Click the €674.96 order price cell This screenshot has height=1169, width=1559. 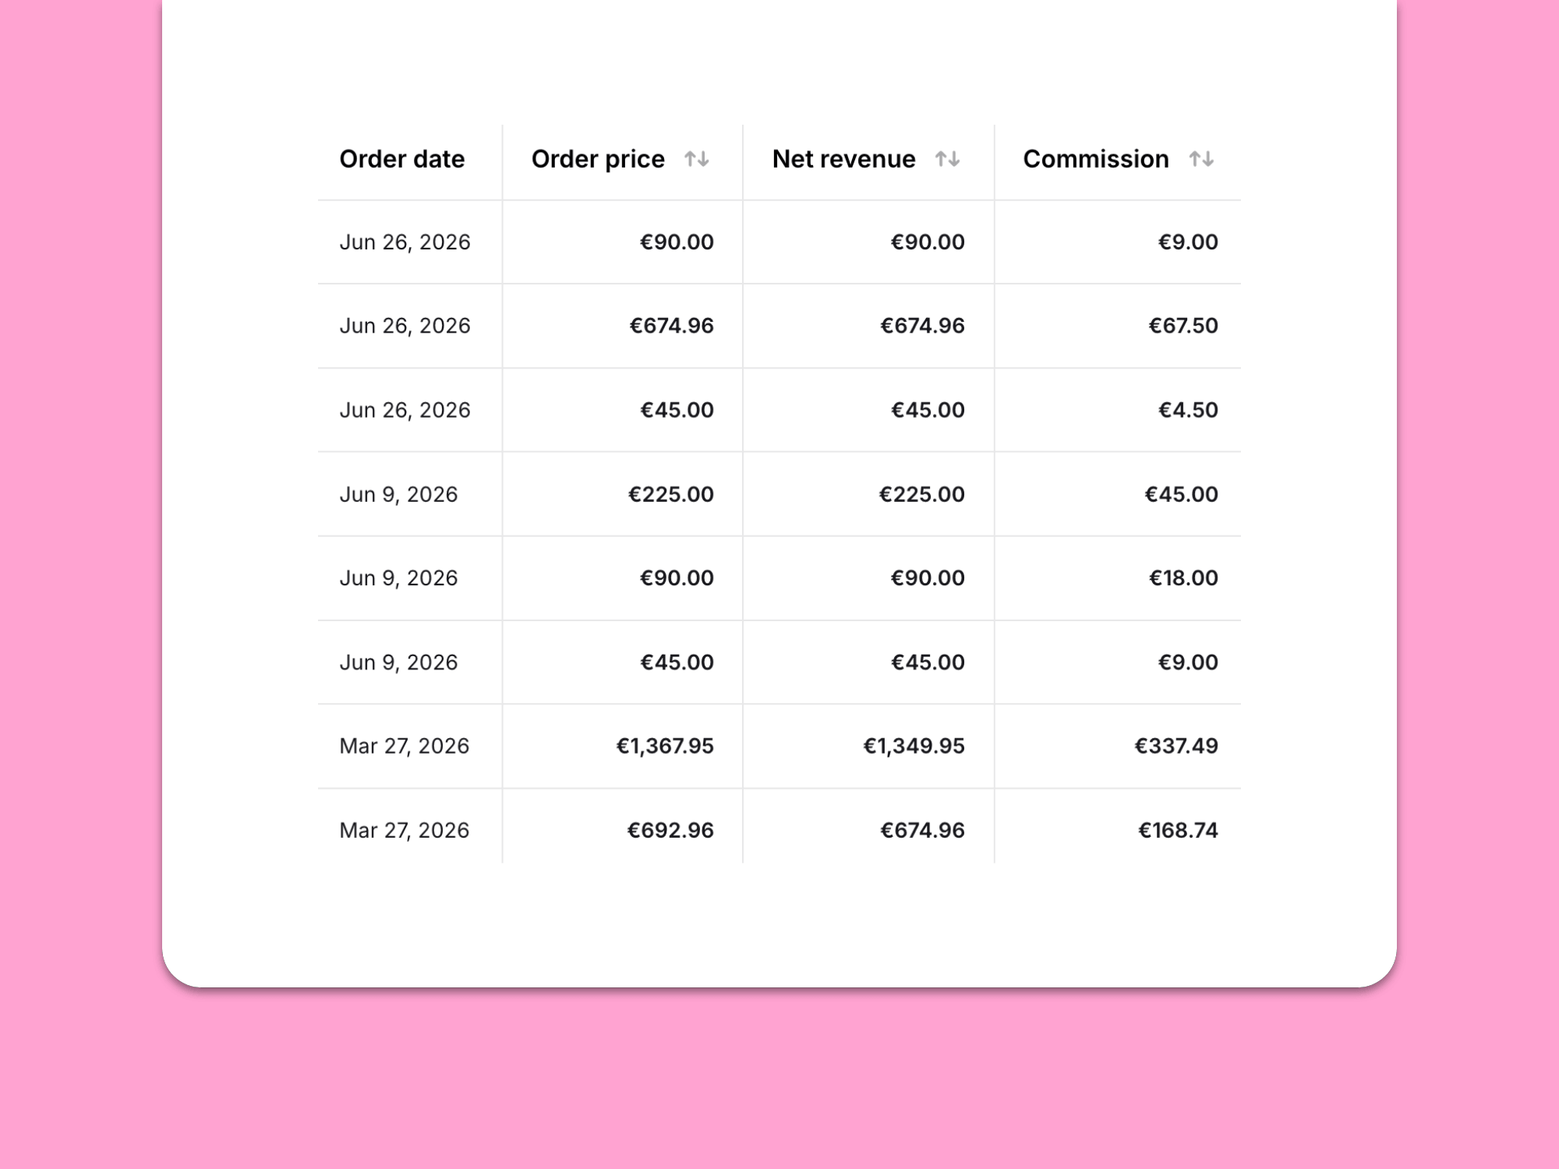623,326
